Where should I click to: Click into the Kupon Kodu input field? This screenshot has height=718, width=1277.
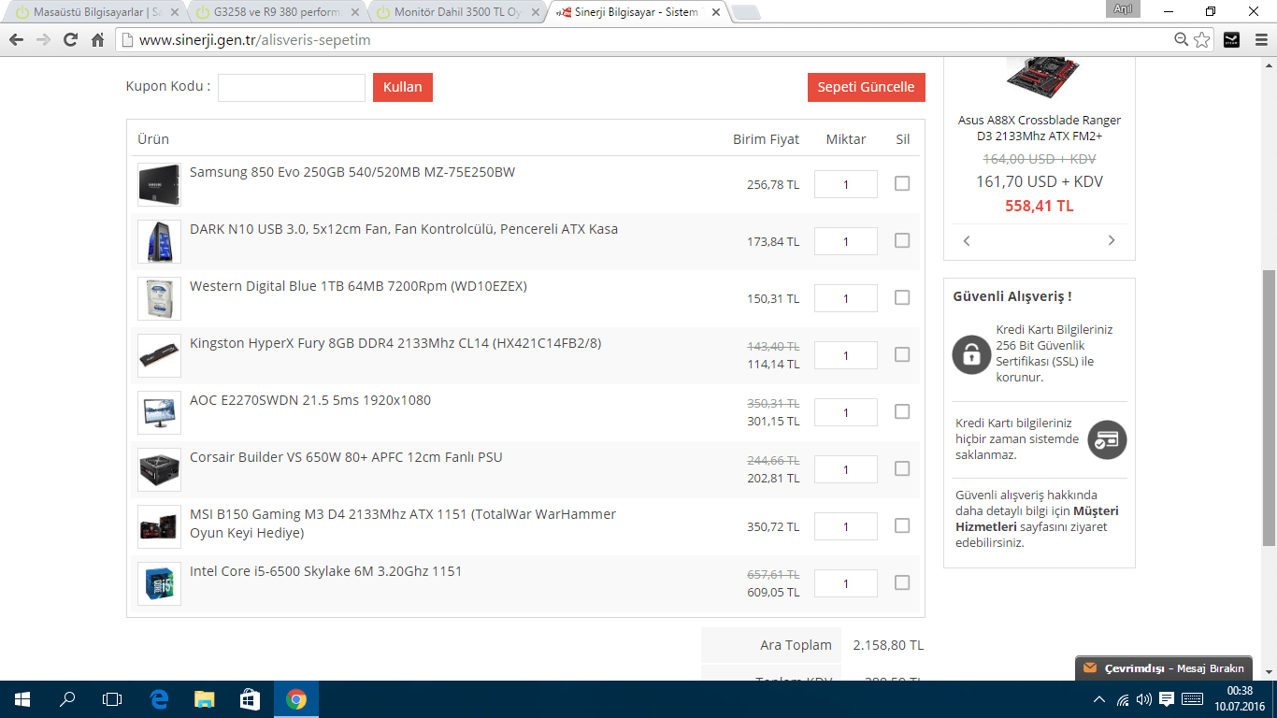pos(292,87)
